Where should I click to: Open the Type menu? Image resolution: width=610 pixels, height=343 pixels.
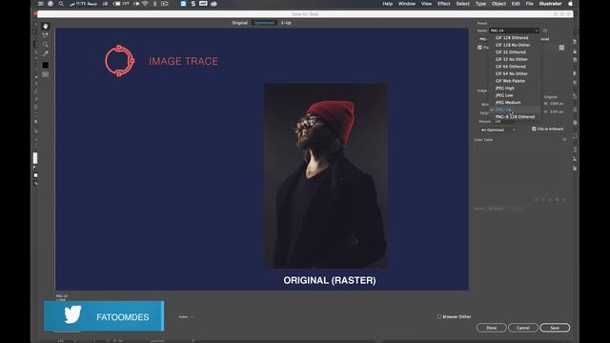[x=480, y=4]
